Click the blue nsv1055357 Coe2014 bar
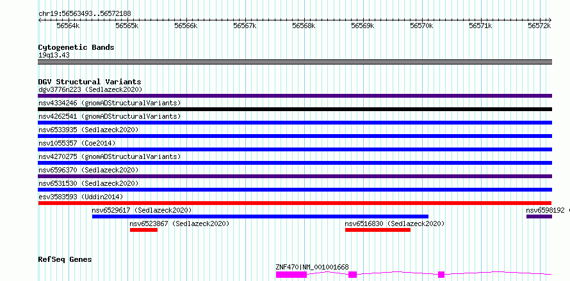Screen dimensions: 570x281 295,149
